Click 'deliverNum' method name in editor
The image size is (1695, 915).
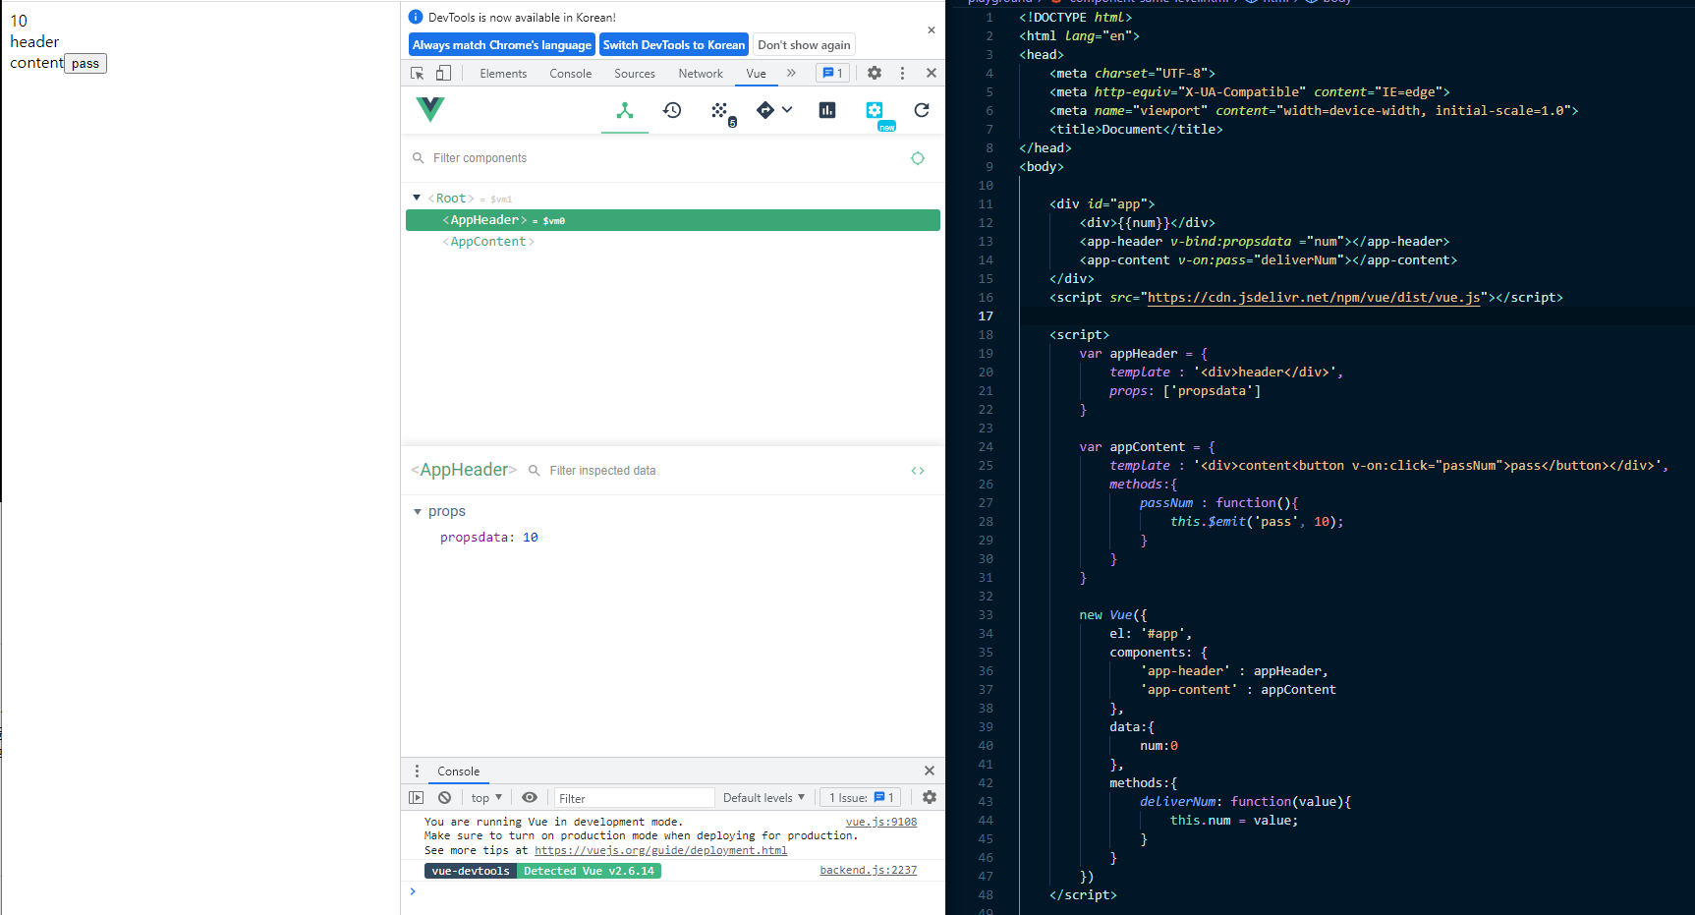[x=1177, y=802]
